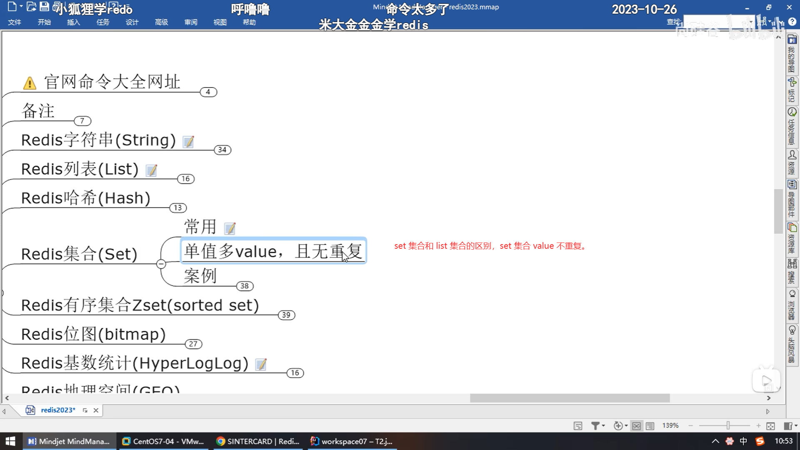Image resolution: width=800 pixels, height=450 pixels.
Task: Open the 头脑风暴 brainstorm side panel
Action: [792, 344]
